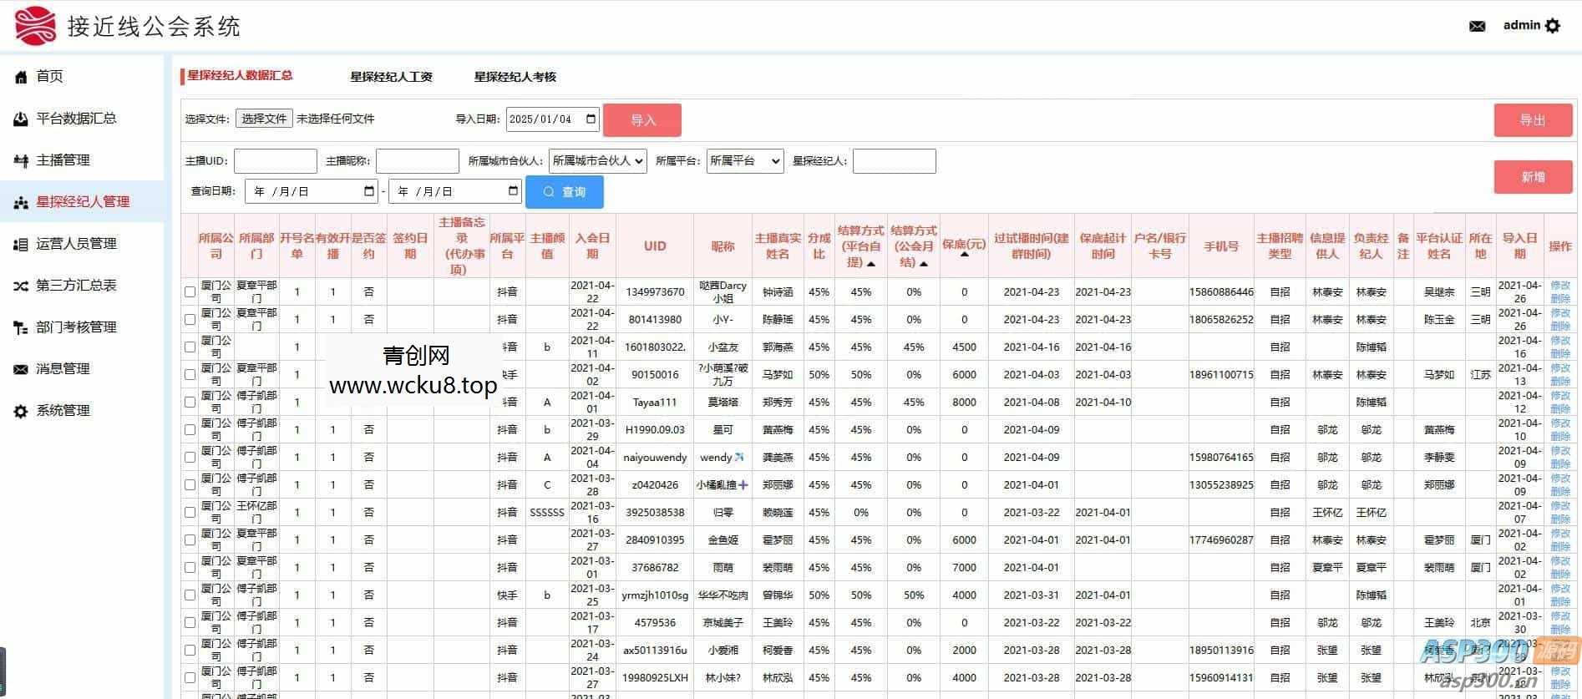
Task: Tick checkbox for UID 90150016 row
Action: (x=190, y=375)
